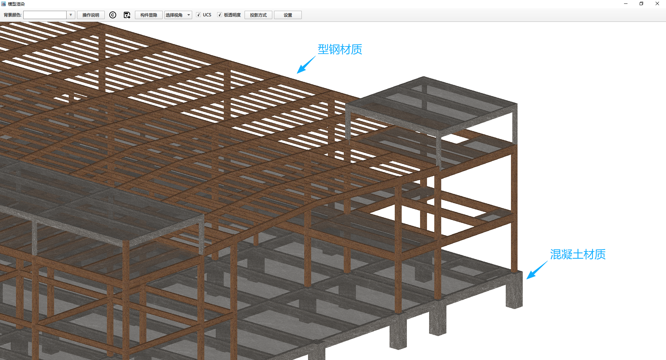The width and height of the screenshot is (666, 360).
Task: Click the 构件显隐 button
Action: tap(149, 15)
